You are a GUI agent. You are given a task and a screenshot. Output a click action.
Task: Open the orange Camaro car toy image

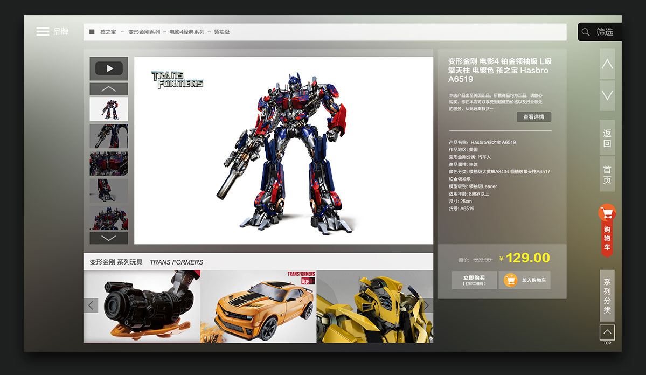click(258, 306)
